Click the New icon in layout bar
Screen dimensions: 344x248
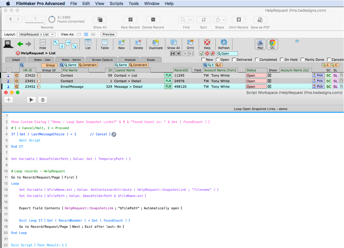tap(121, 44)
